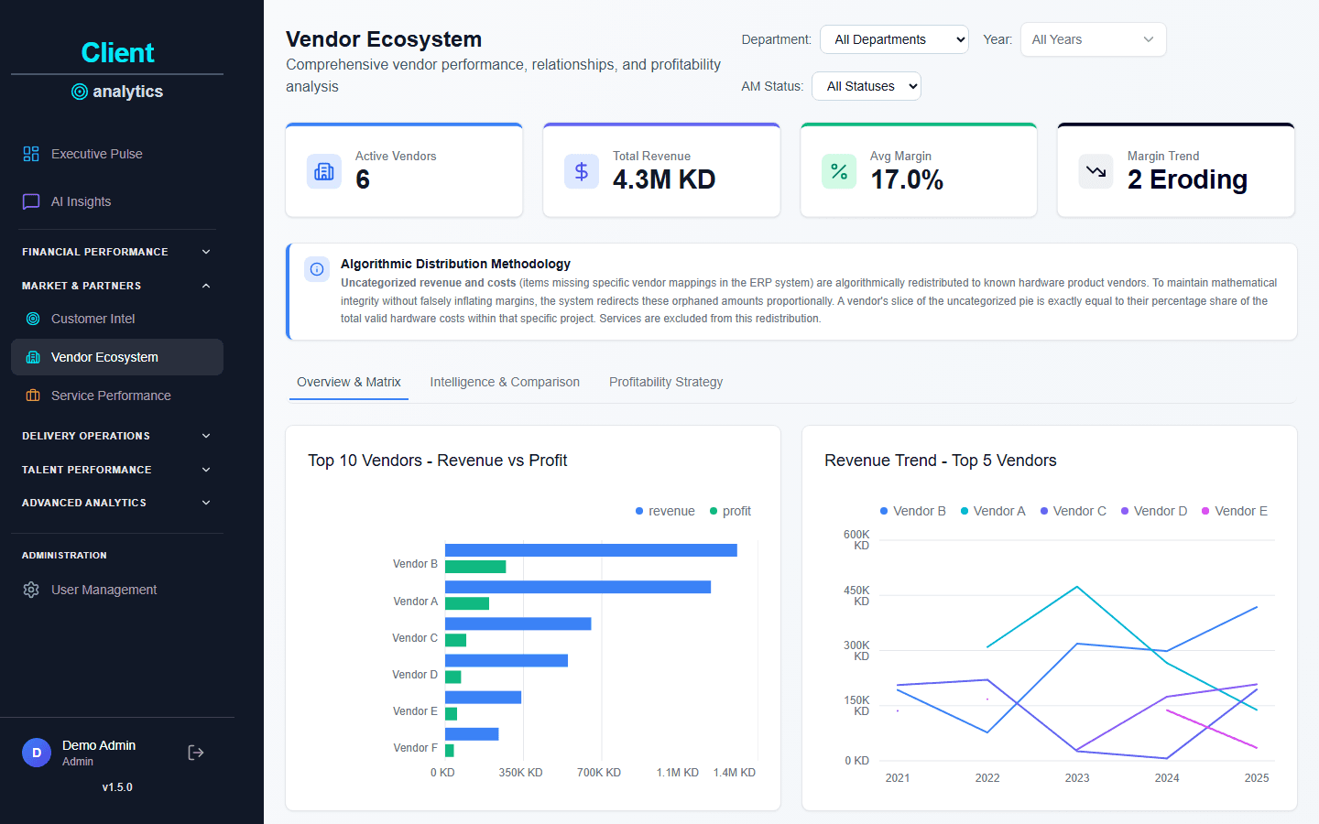
Task: Open the Year dropdown
Action: [1093, 39]
